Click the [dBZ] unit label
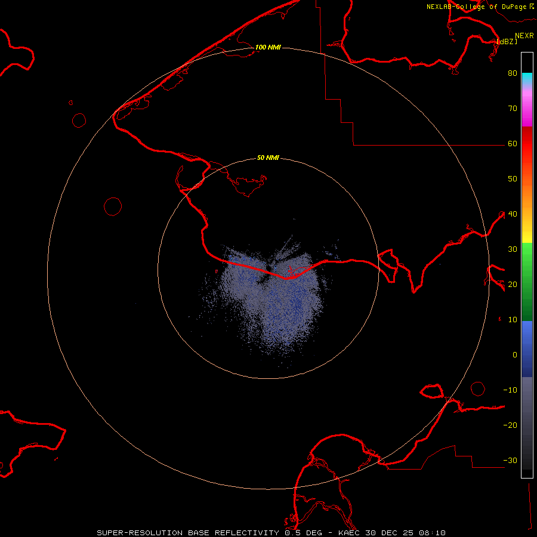 [507, 41]
